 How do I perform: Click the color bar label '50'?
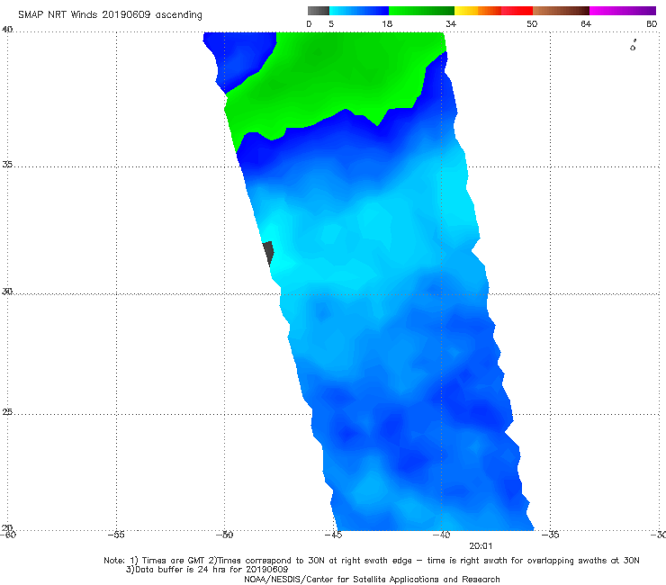[x=532, y=24]
